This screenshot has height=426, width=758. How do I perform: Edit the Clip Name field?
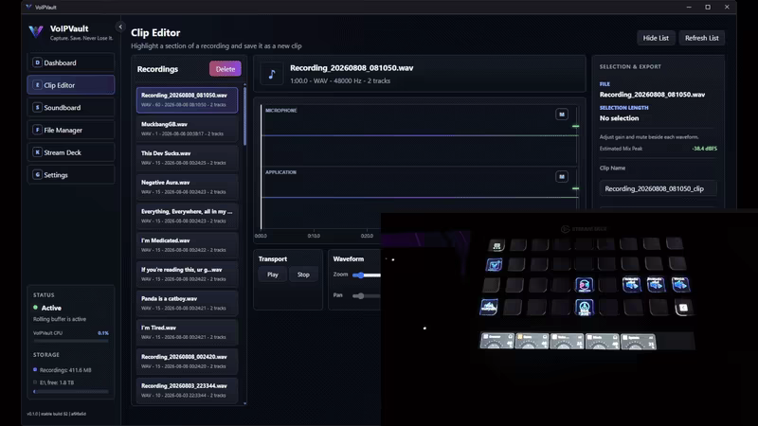tap(658, 188)
